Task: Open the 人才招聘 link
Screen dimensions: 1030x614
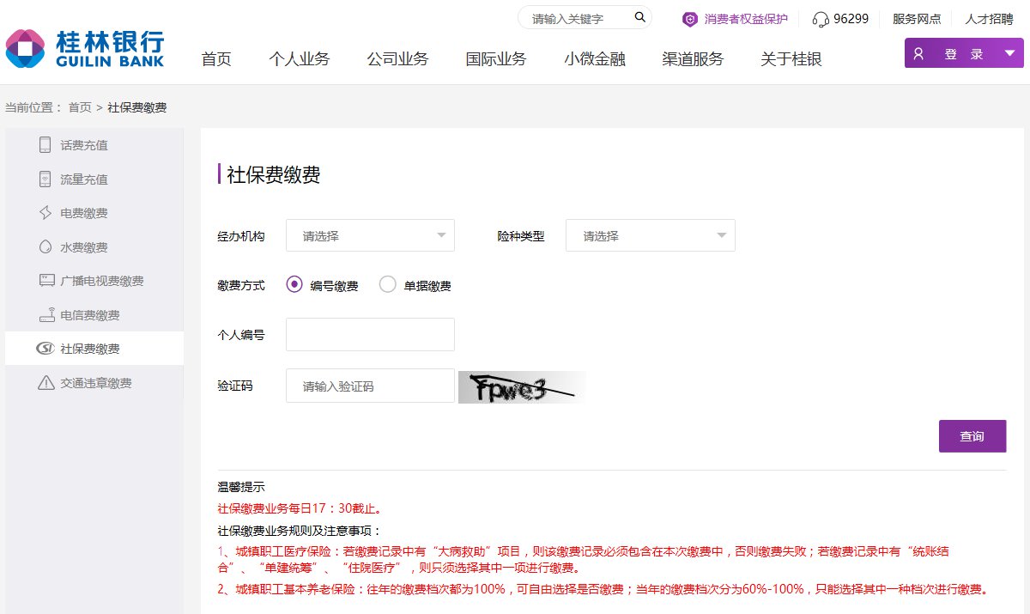Action: pyautogui.click(x=989, y=18)
